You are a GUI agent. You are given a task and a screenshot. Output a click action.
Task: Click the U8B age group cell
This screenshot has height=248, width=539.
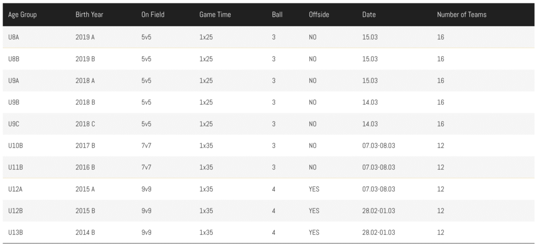pos(14,59)
